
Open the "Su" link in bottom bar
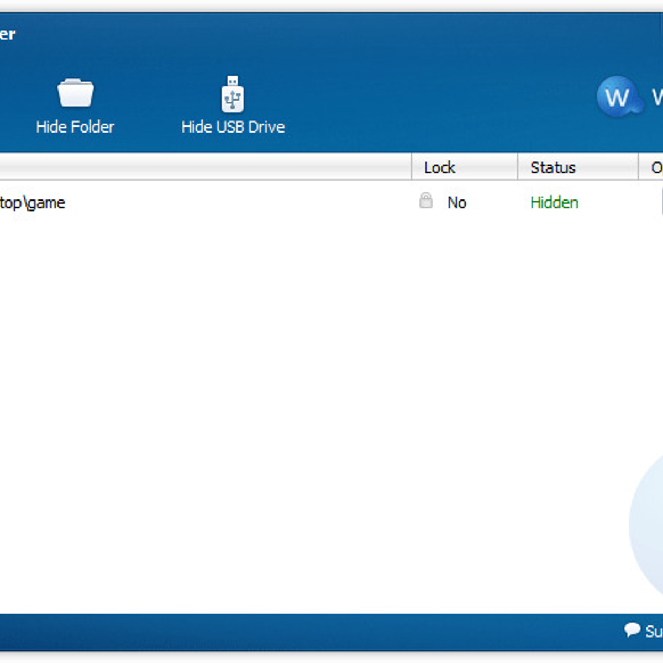(x=654, y=630)
